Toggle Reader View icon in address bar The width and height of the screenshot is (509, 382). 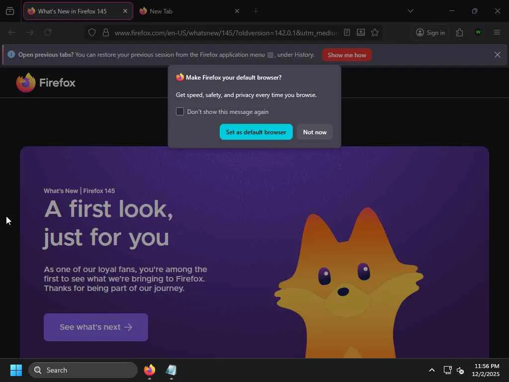tap(346, 32)
